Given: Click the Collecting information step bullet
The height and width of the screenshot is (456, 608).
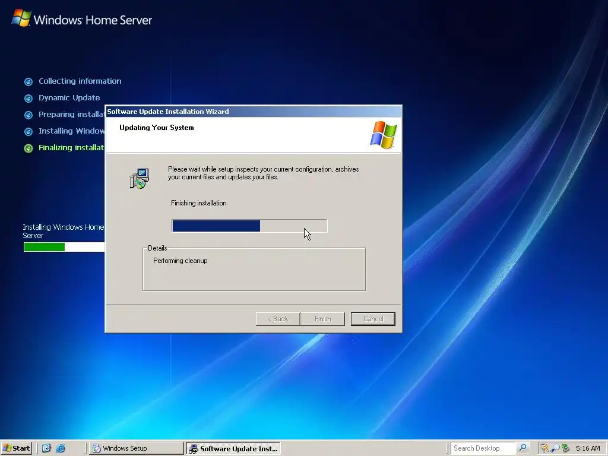Looking at the screenshot, I should pos(28,81).
